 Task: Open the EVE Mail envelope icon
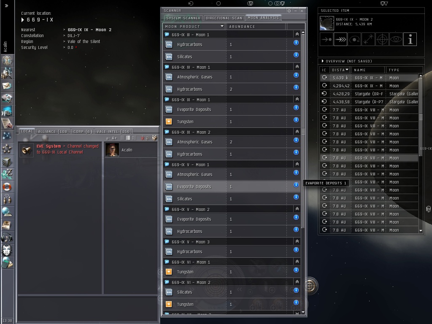(x=7, y=86)
